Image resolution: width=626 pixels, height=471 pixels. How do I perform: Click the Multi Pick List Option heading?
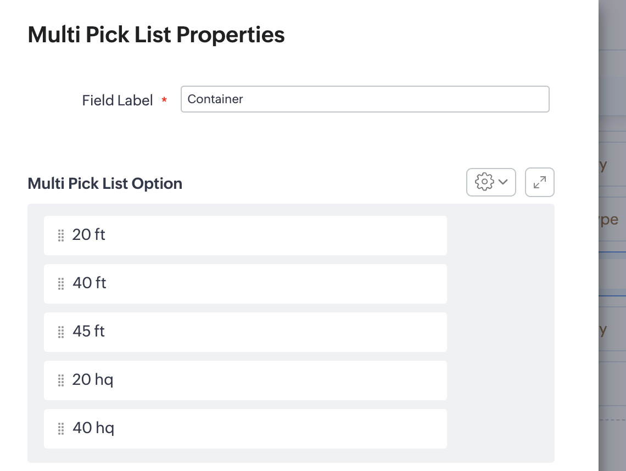click(x=105, y=183)
